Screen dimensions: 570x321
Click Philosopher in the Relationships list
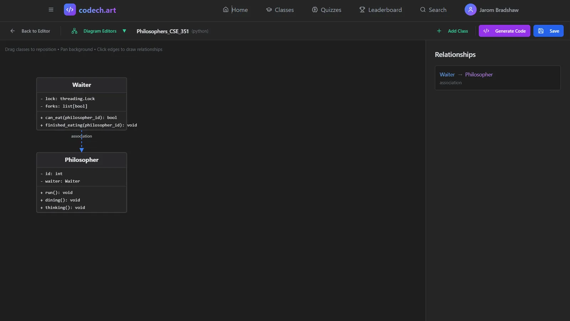coord(479,74)
